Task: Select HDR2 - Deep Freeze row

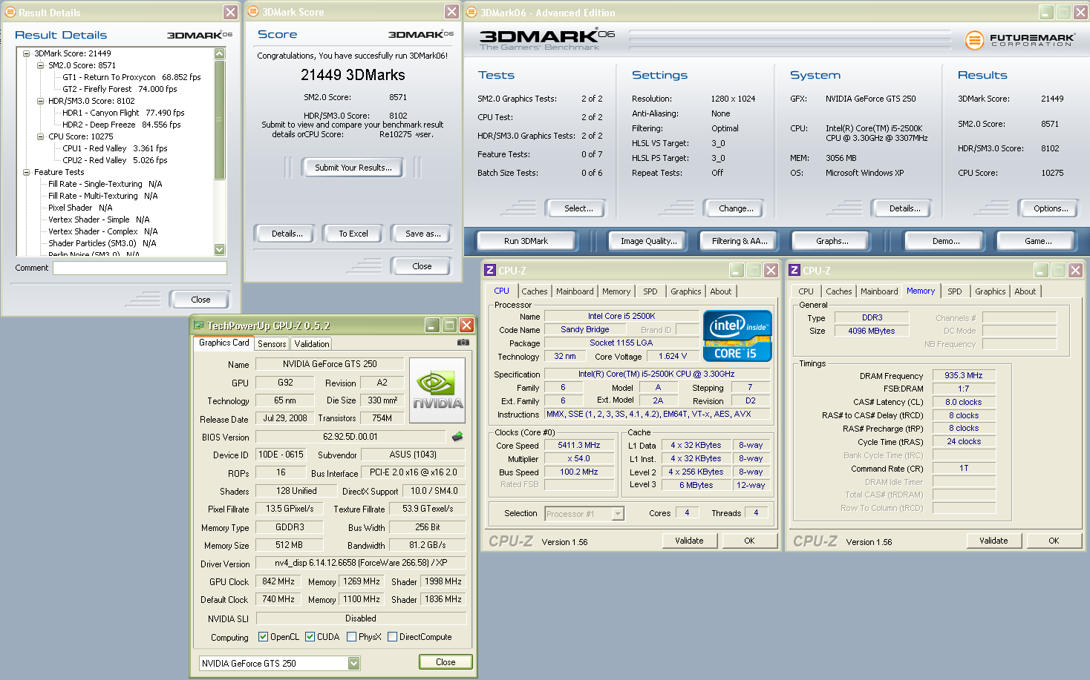Action: tap(121, 125)
